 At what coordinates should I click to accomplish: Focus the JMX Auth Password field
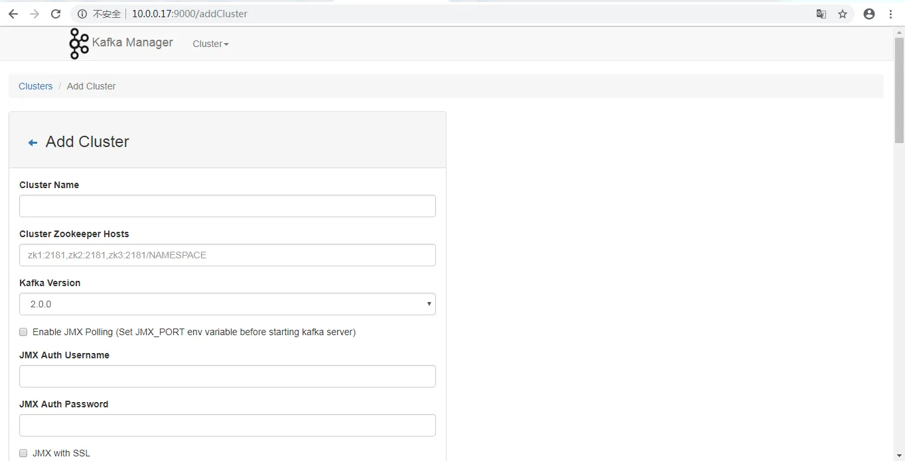click(x=228, y=425)
